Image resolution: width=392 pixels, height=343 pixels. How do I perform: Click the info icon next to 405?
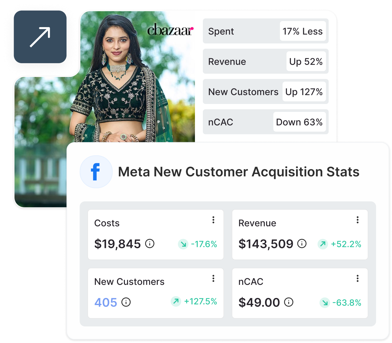[126, 302]
